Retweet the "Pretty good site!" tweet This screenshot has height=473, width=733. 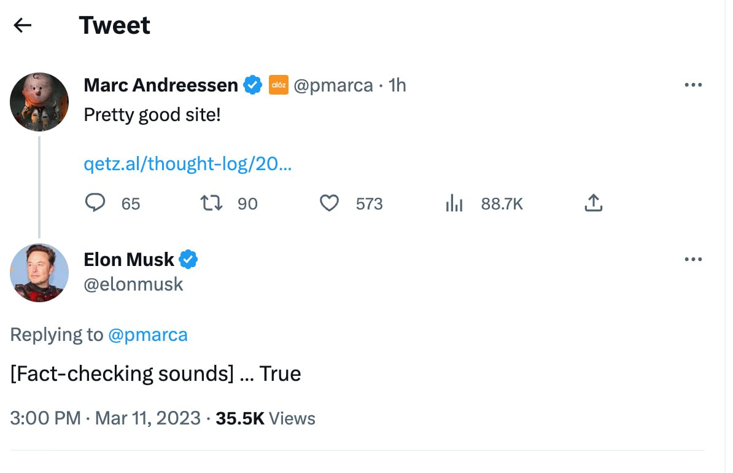[212, 203]
